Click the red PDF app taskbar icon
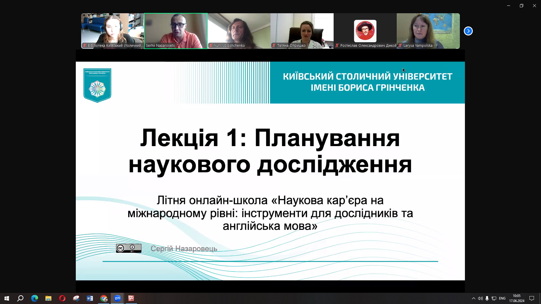541x304 pixels. pyautogui.click(x=131, y=298)
